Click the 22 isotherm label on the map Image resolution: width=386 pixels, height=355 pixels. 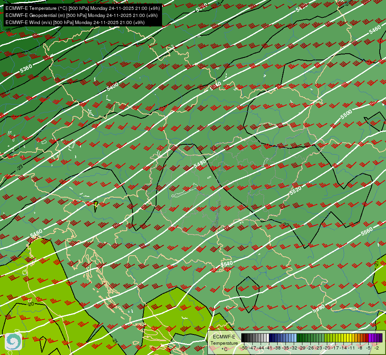coord(286,225)
